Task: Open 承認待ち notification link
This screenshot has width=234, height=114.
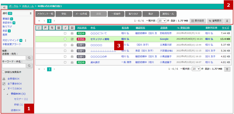Action: point(7,23)
